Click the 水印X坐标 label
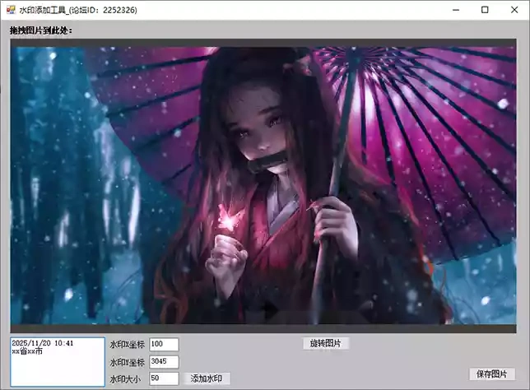 (x=127, y=345)
